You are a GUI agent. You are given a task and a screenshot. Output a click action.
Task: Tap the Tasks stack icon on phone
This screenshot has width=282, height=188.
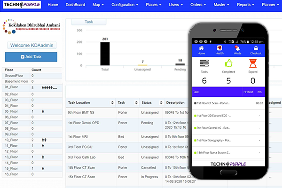pos(204,63)
